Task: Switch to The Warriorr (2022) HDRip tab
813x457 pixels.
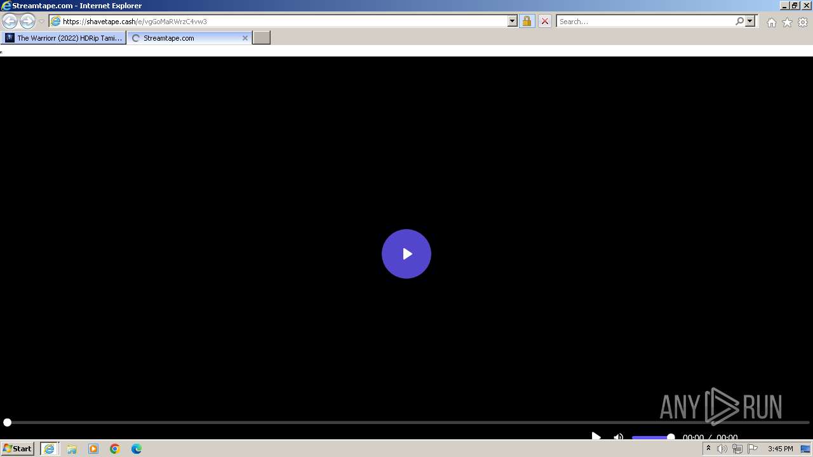Action: point(64,38)
